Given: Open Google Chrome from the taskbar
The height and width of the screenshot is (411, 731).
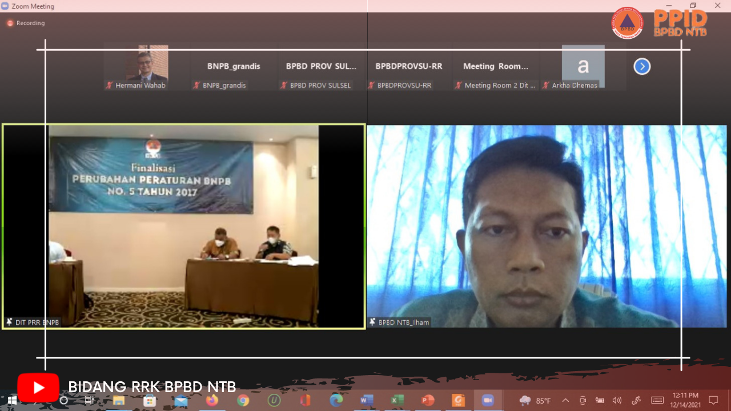Looking at the screenshot, I should click(243, 401).
